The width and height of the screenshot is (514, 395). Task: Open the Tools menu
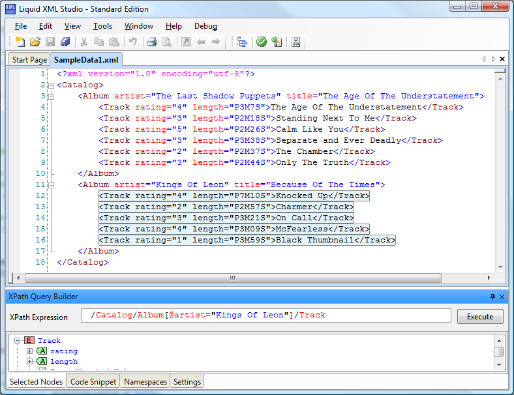click(102, 26)
